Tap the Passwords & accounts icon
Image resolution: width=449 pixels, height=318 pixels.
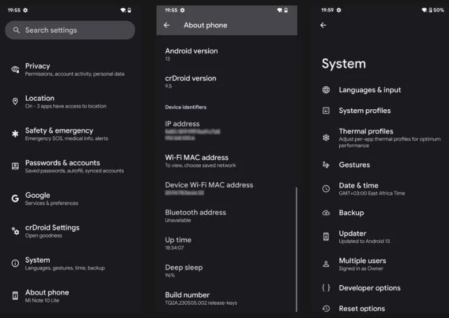pos(15,166)
